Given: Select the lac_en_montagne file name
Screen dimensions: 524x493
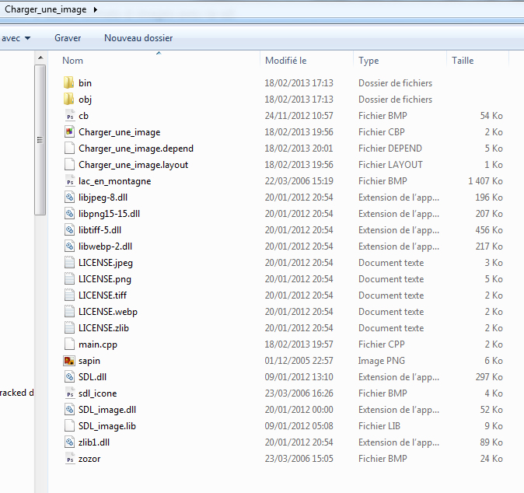Looking at the screenshot, I should [114, 181].
